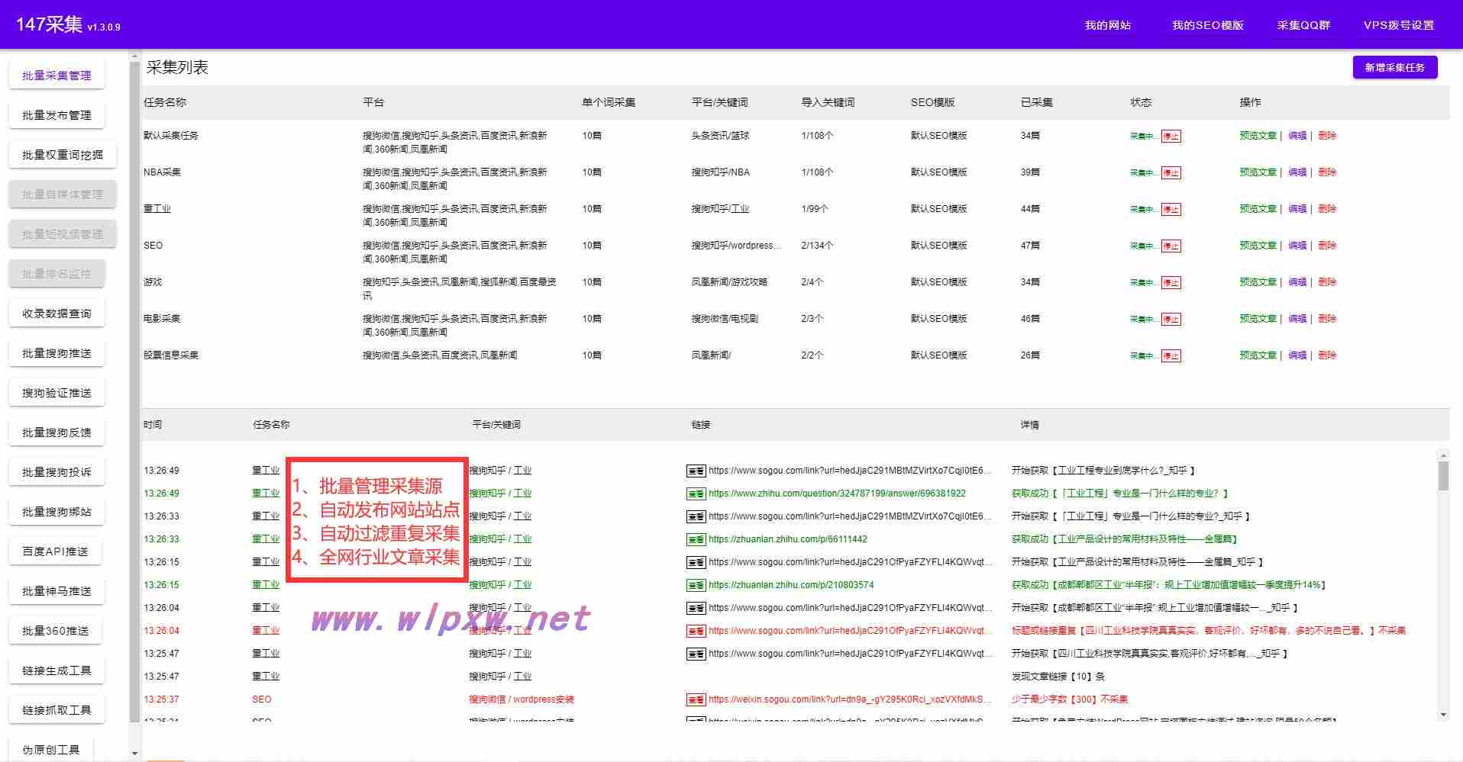The height and width of the screenshot is (762, 1463).
Task: Click the 147采集 logo title
Action: click(x=49, y=24)
